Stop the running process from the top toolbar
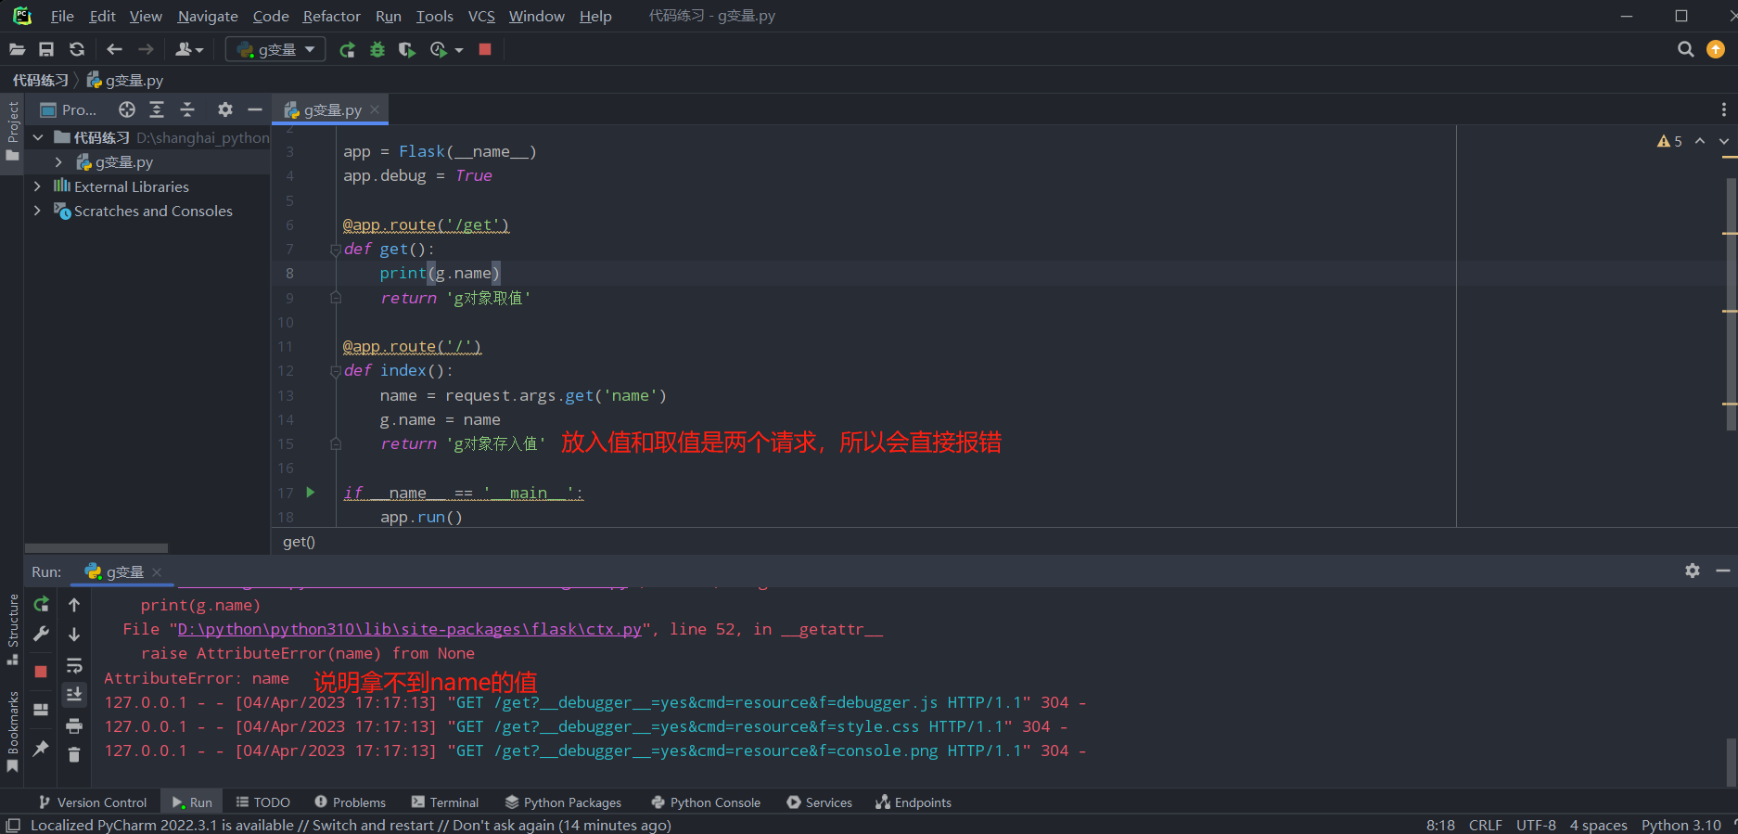 click(485, 49)
